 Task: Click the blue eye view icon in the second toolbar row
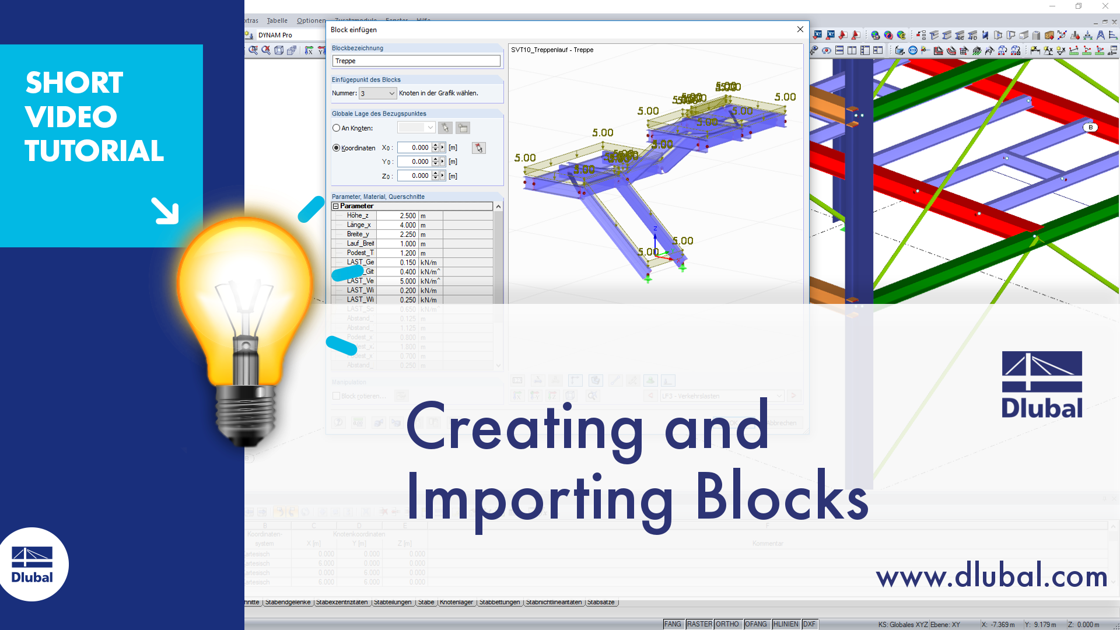[x=913, y=51]
